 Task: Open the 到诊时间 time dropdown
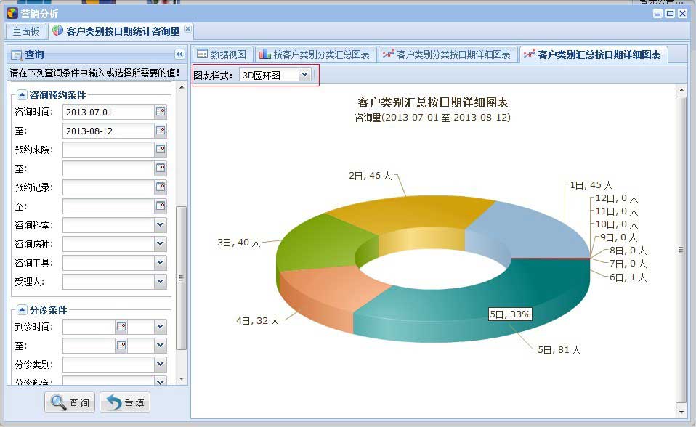tap(161, 327)
